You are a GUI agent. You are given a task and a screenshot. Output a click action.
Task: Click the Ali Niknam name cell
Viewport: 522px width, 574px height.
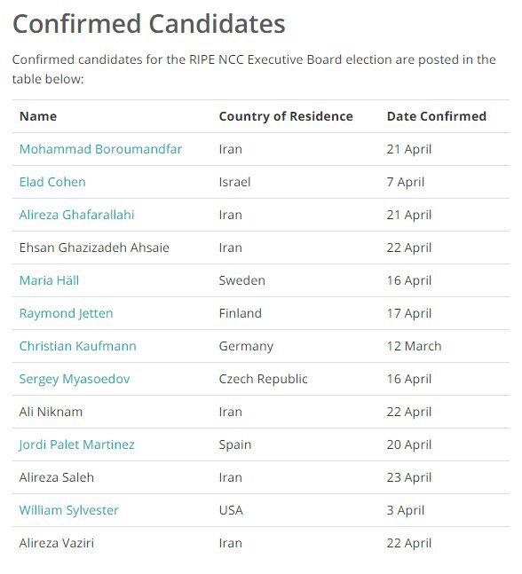[51, 412]
